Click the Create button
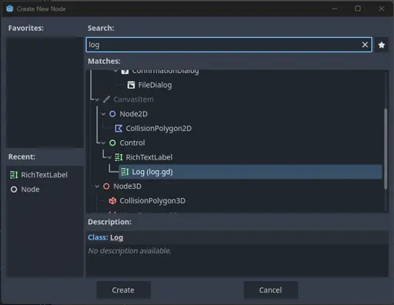Image resolution: width=394 pixels, height=305 pixels. 123,290
